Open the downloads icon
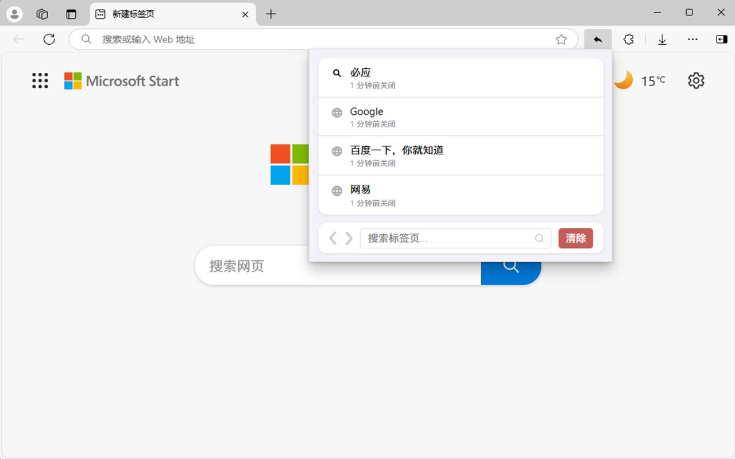 [x=662, y=39]
